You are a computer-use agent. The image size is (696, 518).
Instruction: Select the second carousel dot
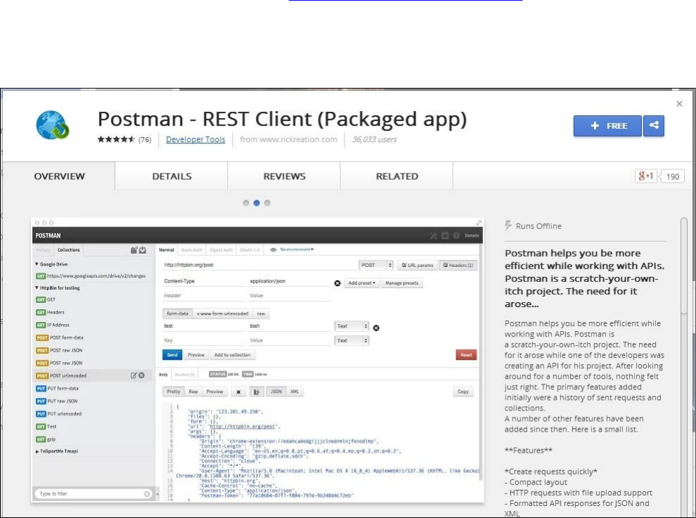pos(257,203)
